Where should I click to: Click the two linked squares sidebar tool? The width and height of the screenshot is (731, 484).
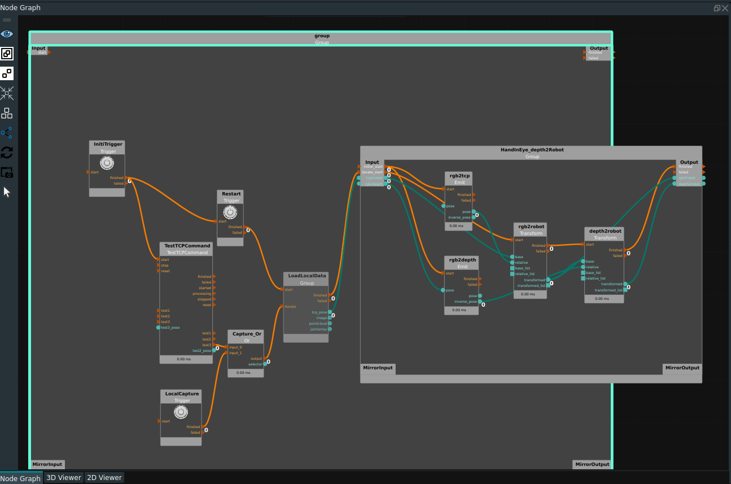(x=7, y=73)
